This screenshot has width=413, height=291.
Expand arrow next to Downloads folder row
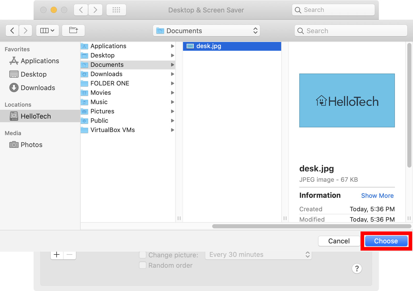click(x=172, y=74)
